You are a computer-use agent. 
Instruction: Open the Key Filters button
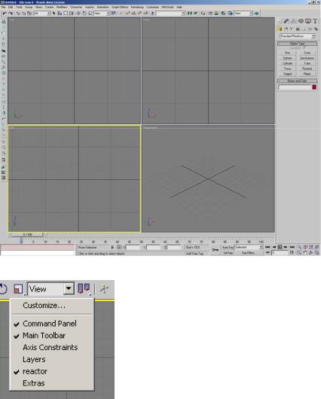249,253
